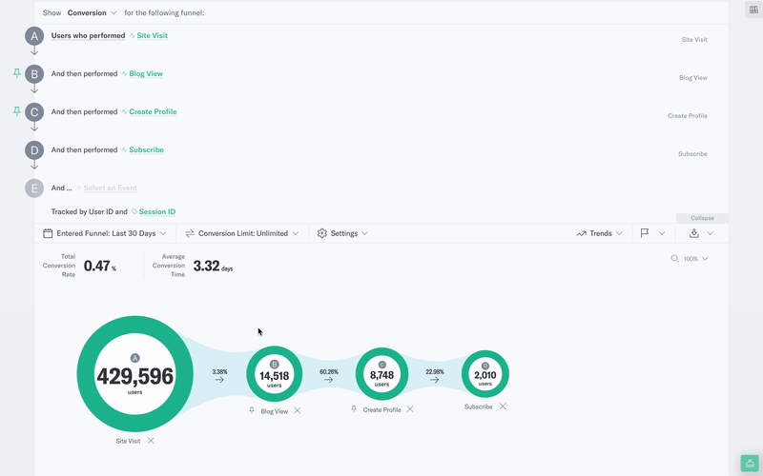Open the Settings dropdown
Screen dimensions: 763x476
pyautogui.click(x=342, y=233)
